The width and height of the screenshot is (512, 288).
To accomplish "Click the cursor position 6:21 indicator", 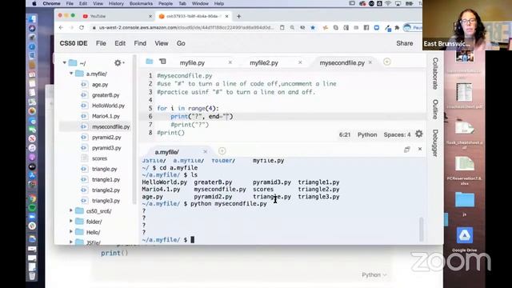I will coord(345,134).
